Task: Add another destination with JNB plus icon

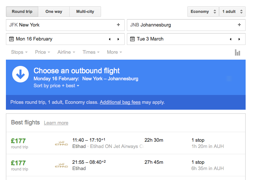Action: [239, 25]
